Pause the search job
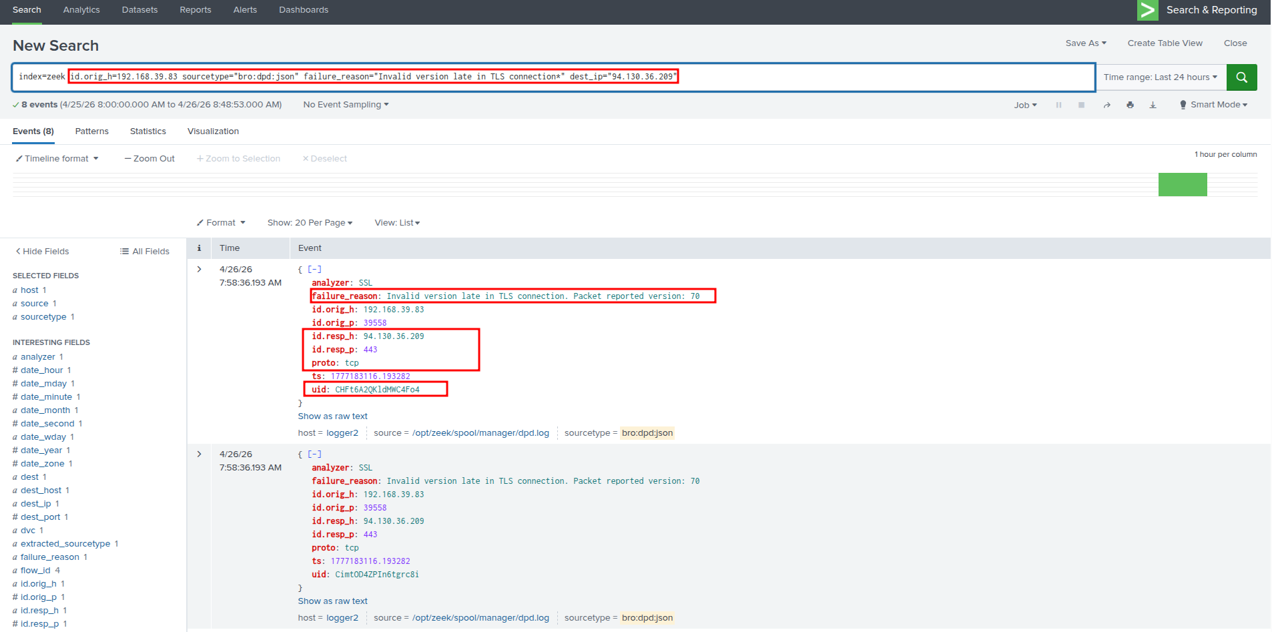The width and height of the screenshot is (1272, 632). [x=1058, y=105]
